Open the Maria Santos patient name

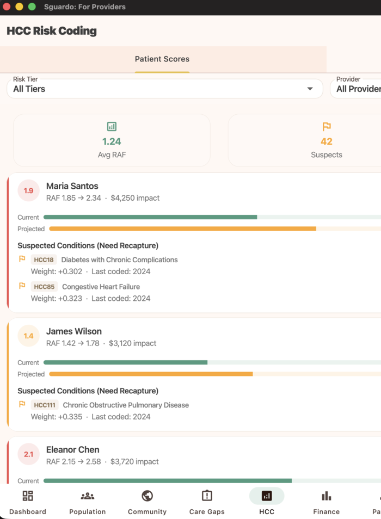pos(72,186)
